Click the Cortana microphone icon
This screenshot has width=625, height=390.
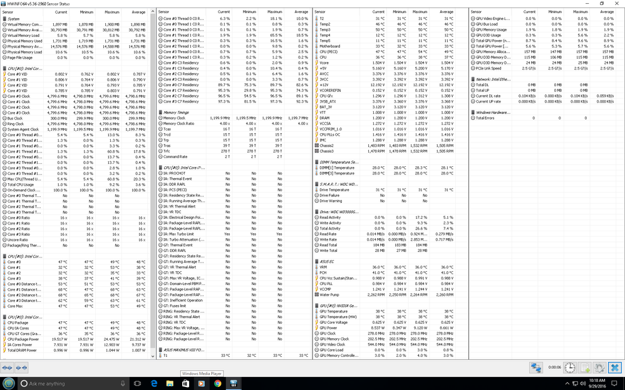(x=123, y=384)
